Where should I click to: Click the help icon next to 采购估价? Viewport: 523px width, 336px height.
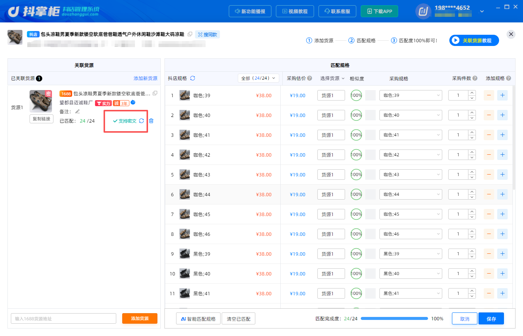pos(310,78)
